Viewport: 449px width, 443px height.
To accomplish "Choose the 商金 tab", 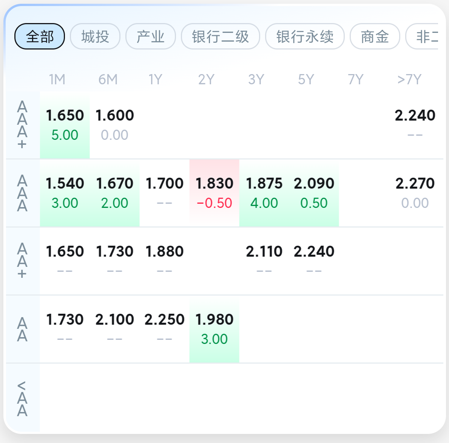I will (375, 37).
